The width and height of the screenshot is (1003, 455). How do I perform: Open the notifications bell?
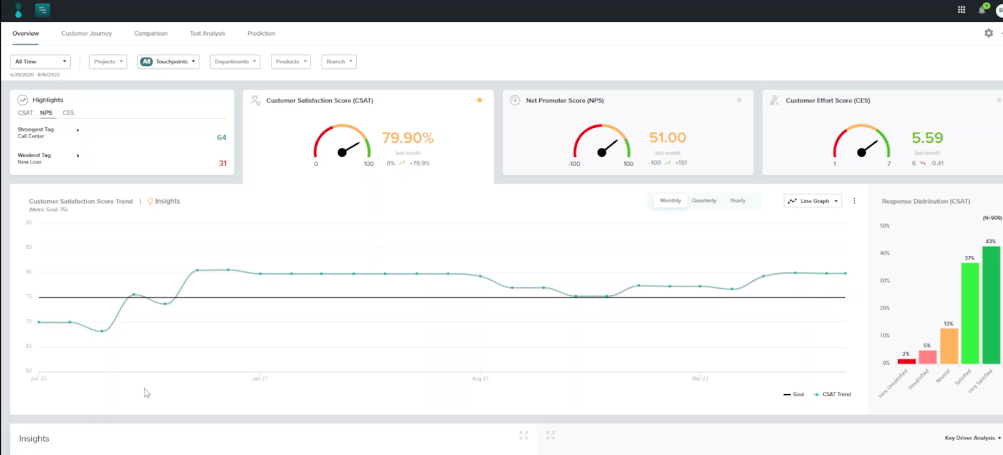tap(982, 10)
